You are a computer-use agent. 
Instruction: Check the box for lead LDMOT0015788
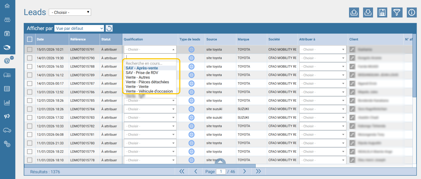pyautogui.click(x=30, y=67)
